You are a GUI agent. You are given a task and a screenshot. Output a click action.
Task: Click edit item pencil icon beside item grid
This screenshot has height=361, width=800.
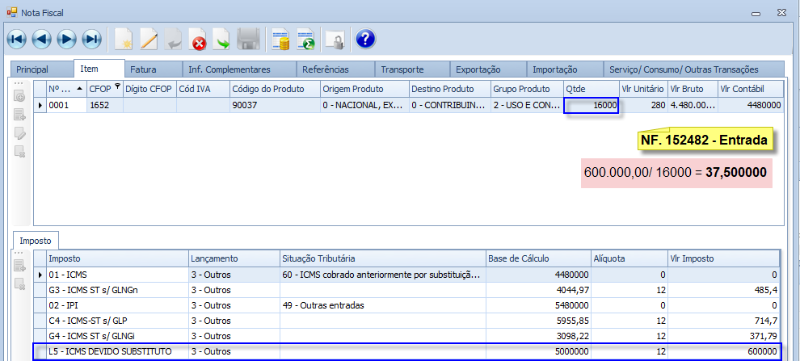point(20,133)
